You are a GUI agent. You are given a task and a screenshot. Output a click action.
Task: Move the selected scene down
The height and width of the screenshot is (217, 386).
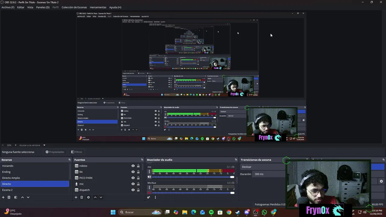28,197
